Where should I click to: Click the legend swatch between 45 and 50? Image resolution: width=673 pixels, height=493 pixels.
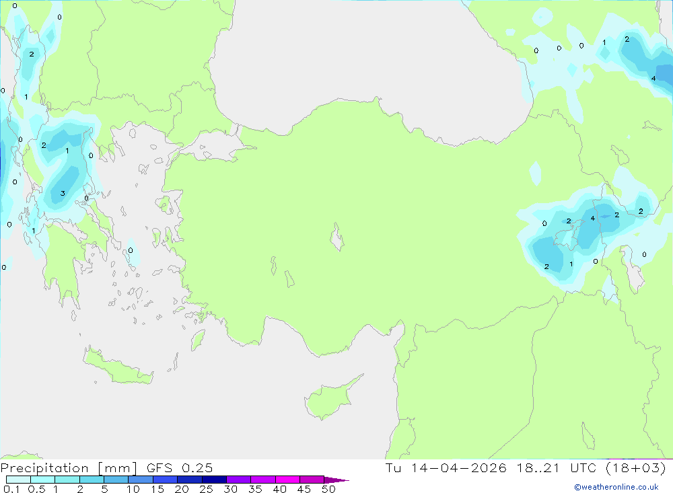click(x=312, y=480)
